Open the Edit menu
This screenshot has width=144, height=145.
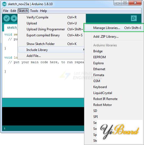[13, 11]
